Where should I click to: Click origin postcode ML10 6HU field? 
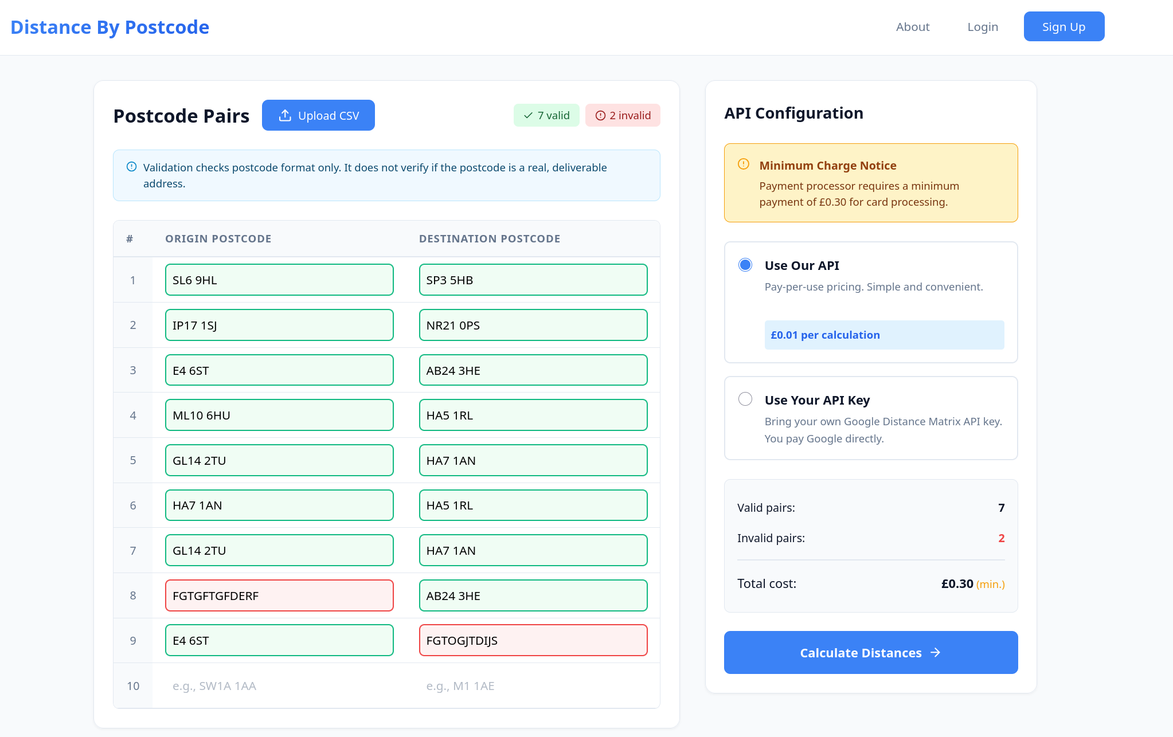279,415
